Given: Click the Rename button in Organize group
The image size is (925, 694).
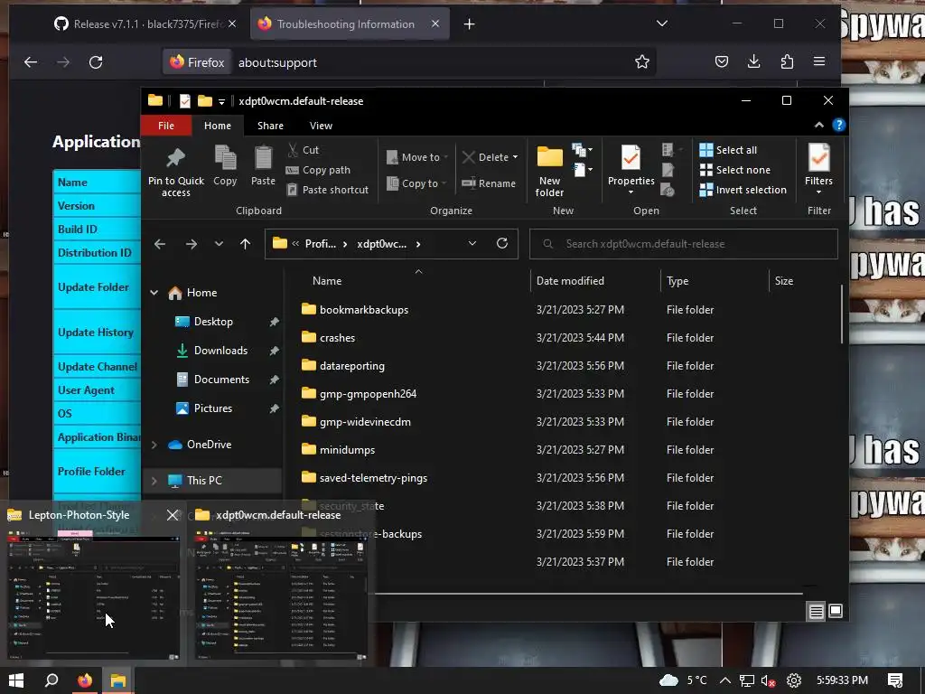Looking at the screenshot, I should click(x=489, y=183).
